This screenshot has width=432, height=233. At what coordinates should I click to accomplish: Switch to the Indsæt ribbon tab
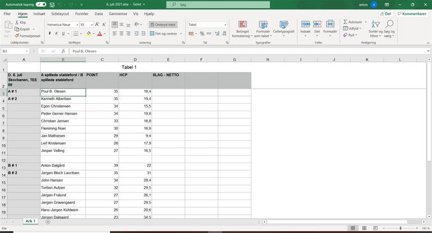[39, 14]
